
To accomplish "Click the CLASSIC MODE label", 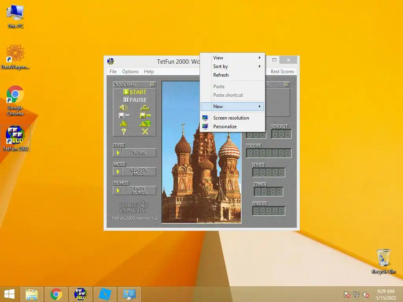I will 139,171.
